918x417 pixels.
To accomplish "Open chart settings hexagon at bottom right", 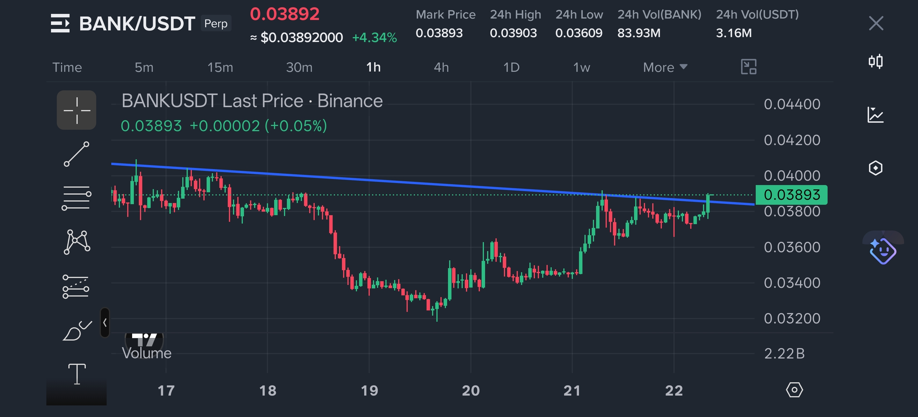I will (794, 390).
